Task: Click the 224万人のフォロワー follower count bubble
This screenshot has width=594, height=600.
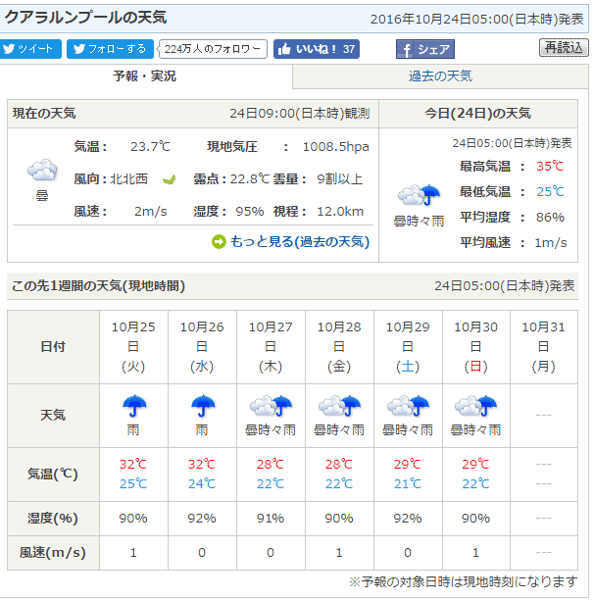Action: click(x=213, y=49)
